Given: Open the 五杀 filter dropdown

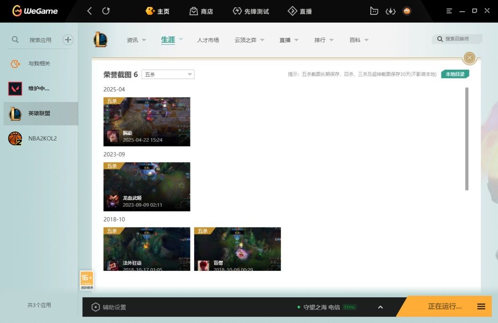Looking at the screenshot, I should [x=168, y=74].
